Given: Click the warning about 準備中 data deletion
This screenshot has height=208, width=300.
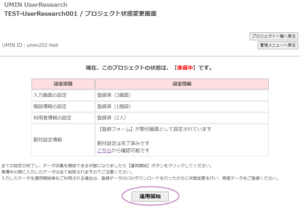Looking at the screenshot, I should click(67, 172).
